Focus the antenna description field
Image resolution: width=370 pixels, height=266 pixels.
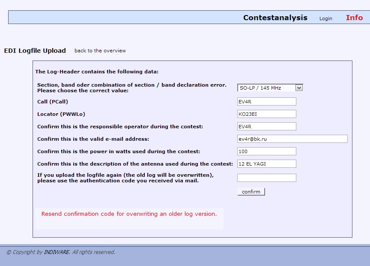[266, 164]
